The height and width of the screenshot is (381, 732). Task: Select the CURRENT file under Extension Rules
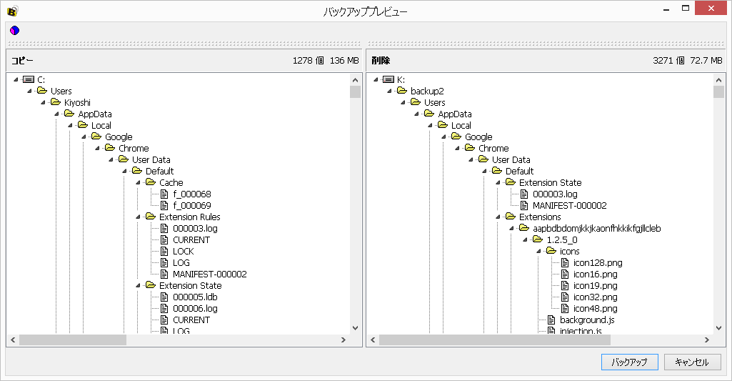pyautogui.click(x=191, y=239)
